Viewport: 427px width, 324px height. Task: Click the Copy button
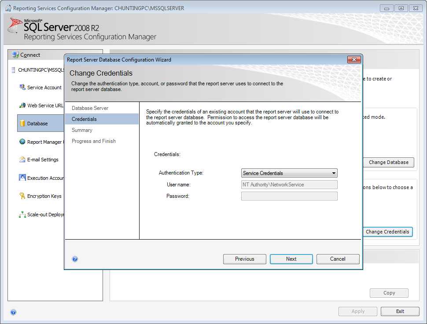[389, 293]
